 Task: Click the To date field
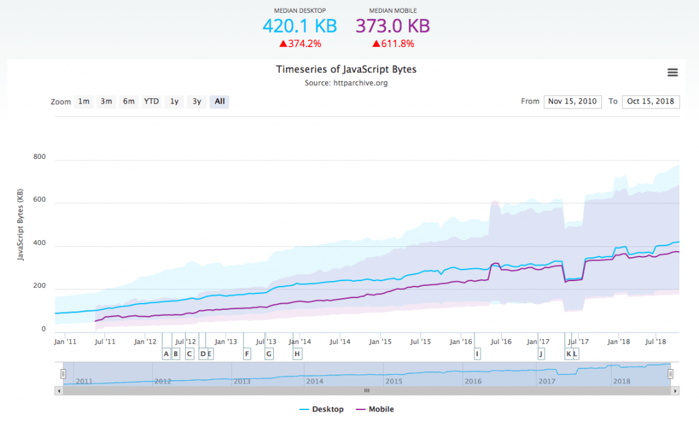[x=650, y=102]
